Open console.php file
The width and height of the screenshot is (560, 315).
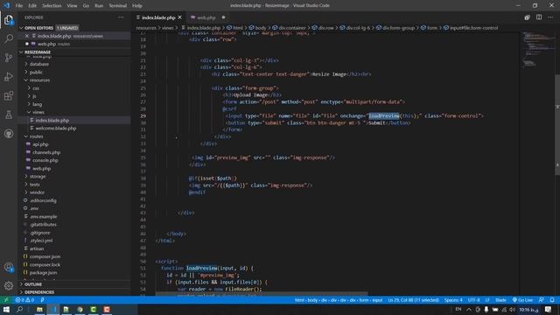click(x=45, y=160)
